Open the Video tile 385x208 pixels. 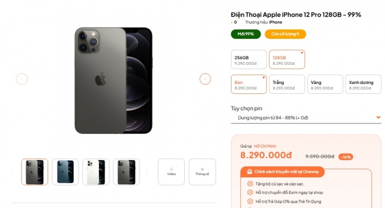point(172,172)
